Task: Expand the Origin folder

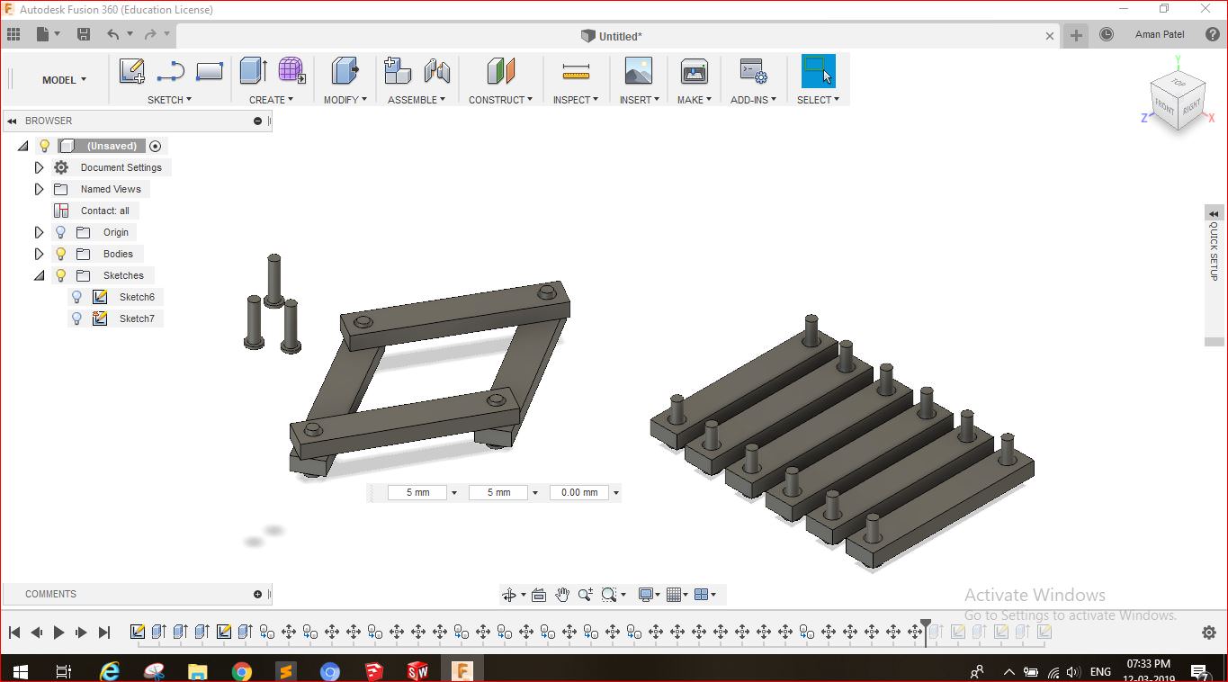Action: 39,232
